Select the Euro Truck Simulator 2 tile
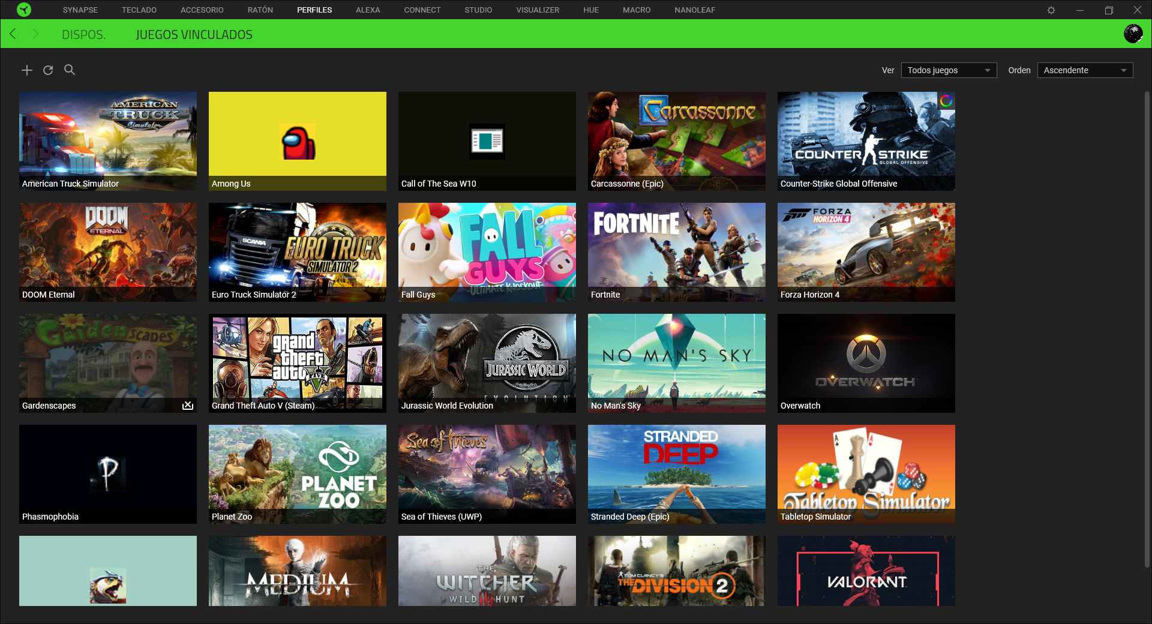The height and width of the screenshot is (624, 1152). 298,252
